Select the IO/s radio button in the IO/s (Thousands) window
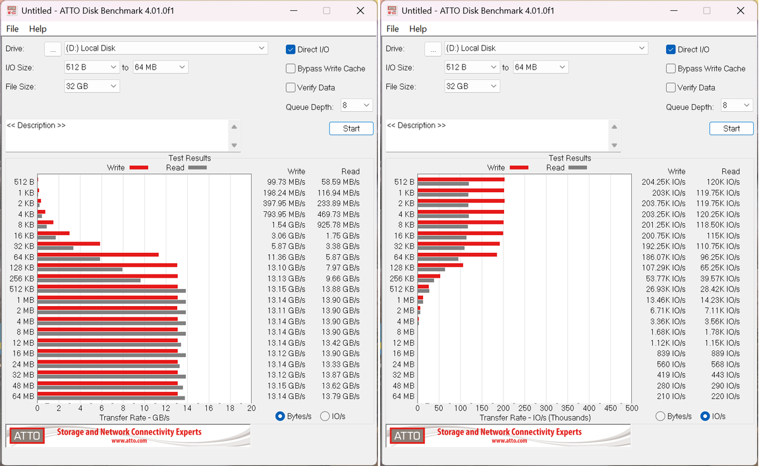The width and height of the screenshot is (759, 466). pyautogui.click(x=705, y=416)
